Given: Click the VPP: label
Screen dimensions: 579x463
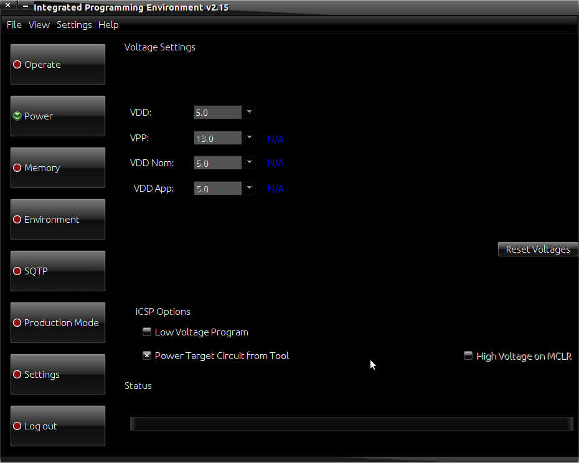Looking at the screenshot, I should point(139,138).
